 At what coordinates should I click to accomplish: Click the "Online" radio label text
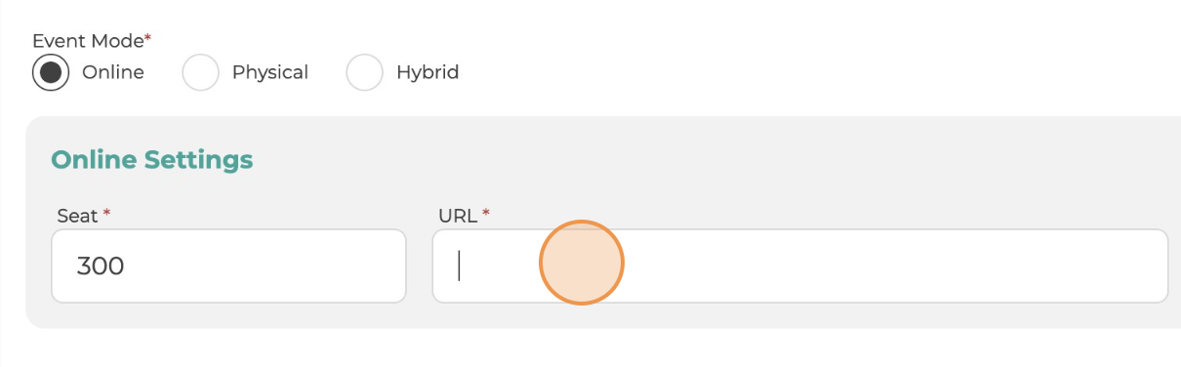(113, 72)
